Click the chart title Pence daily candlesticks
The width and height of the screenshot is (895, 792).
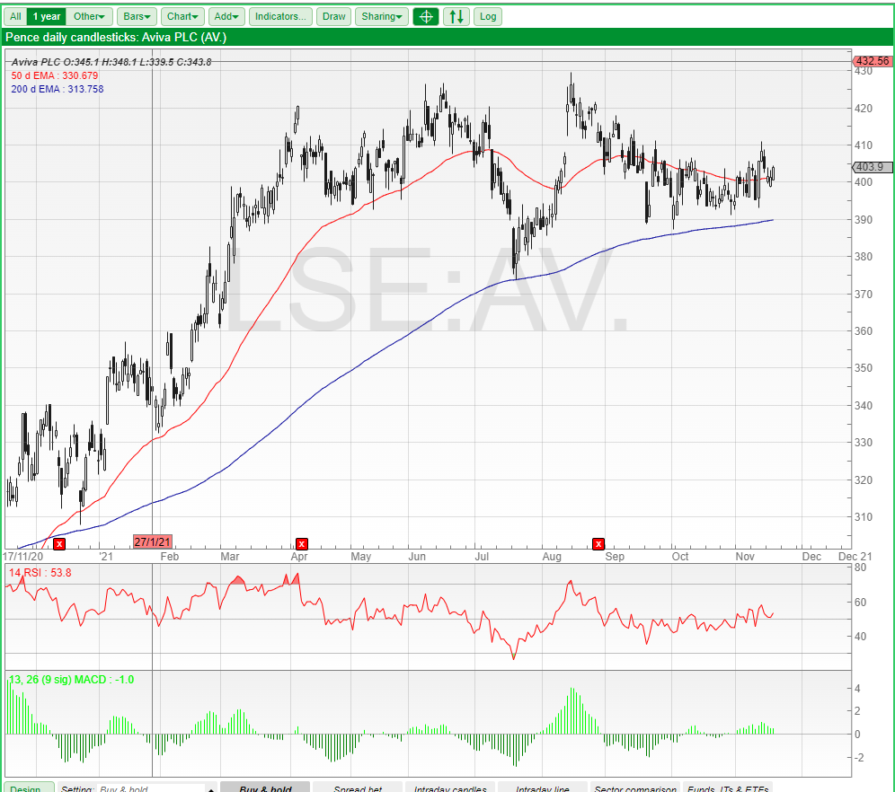click(116, 38)
